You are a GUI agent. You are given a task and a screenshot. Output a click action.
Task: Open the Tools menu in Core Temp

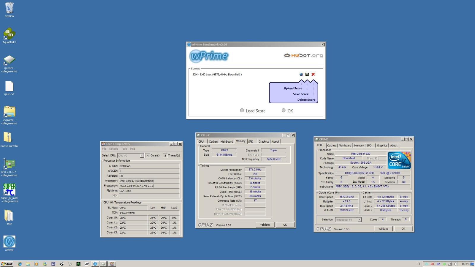point(124,149)
